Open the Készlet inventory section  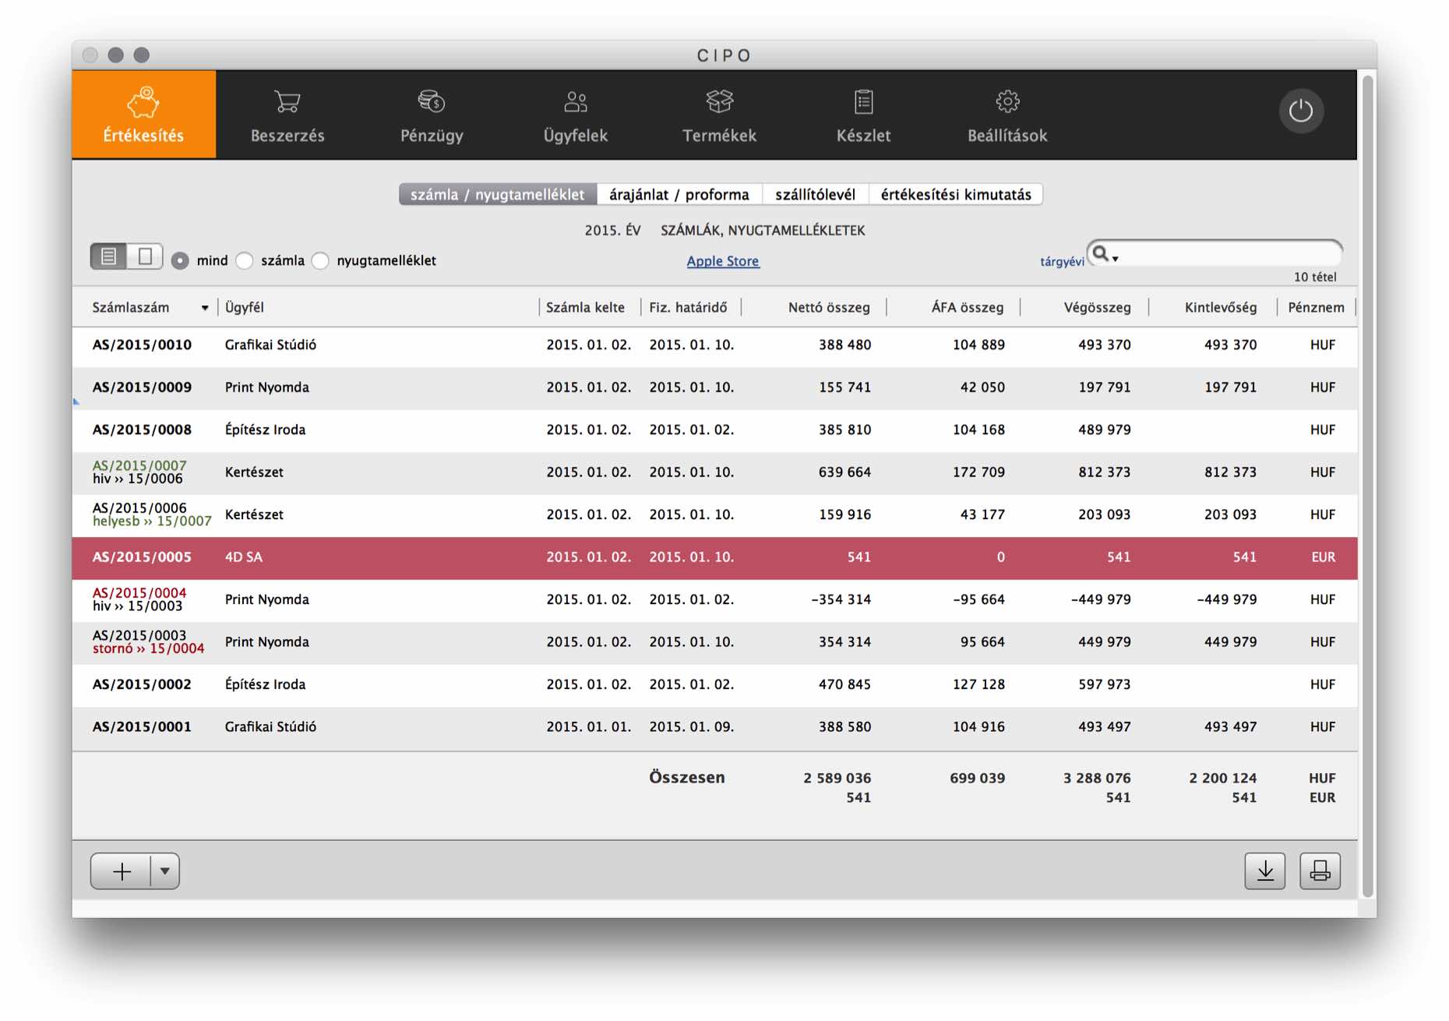(x=863, y=115)
